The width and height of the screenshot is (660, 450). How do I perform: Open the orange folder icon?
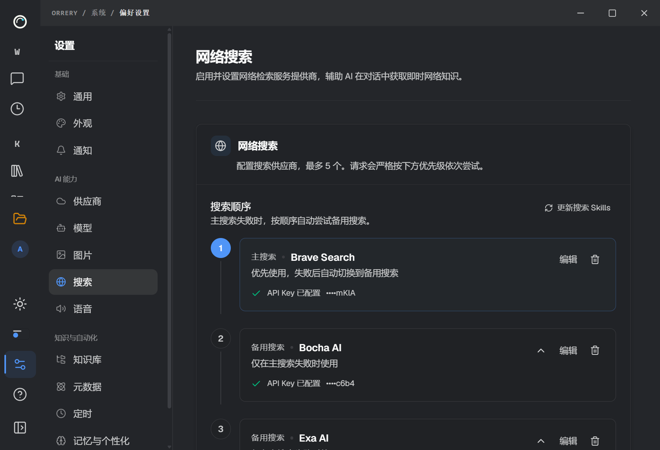pos(20,218)
